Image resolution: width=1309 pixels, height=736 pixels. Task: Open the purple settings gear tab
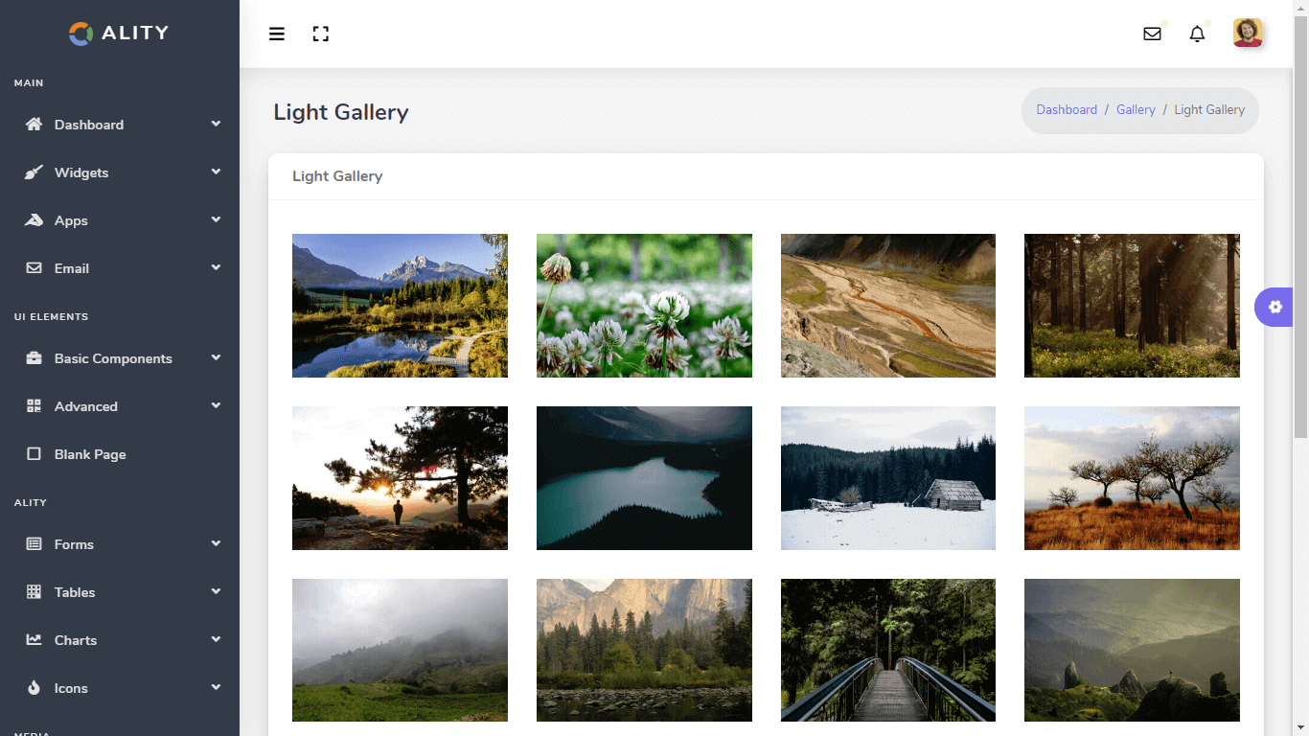pos(1275,307)
